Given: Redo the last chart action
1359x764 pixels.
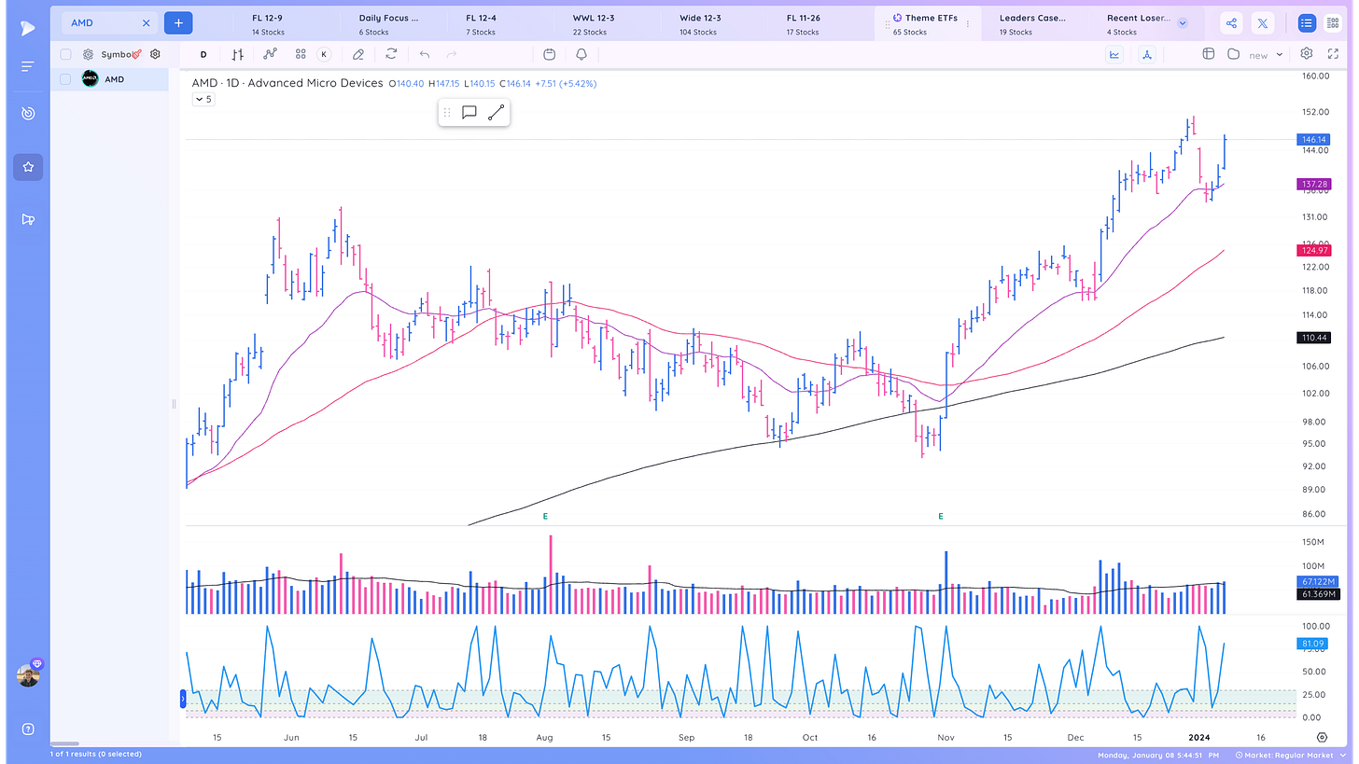Looking at the screenshot, I should click(x=452, y=55).
